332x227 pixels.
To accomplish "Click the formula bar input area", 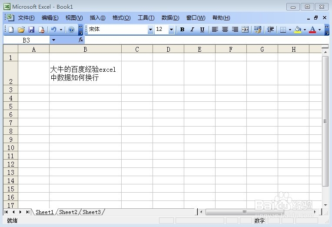I will point(206,40).
